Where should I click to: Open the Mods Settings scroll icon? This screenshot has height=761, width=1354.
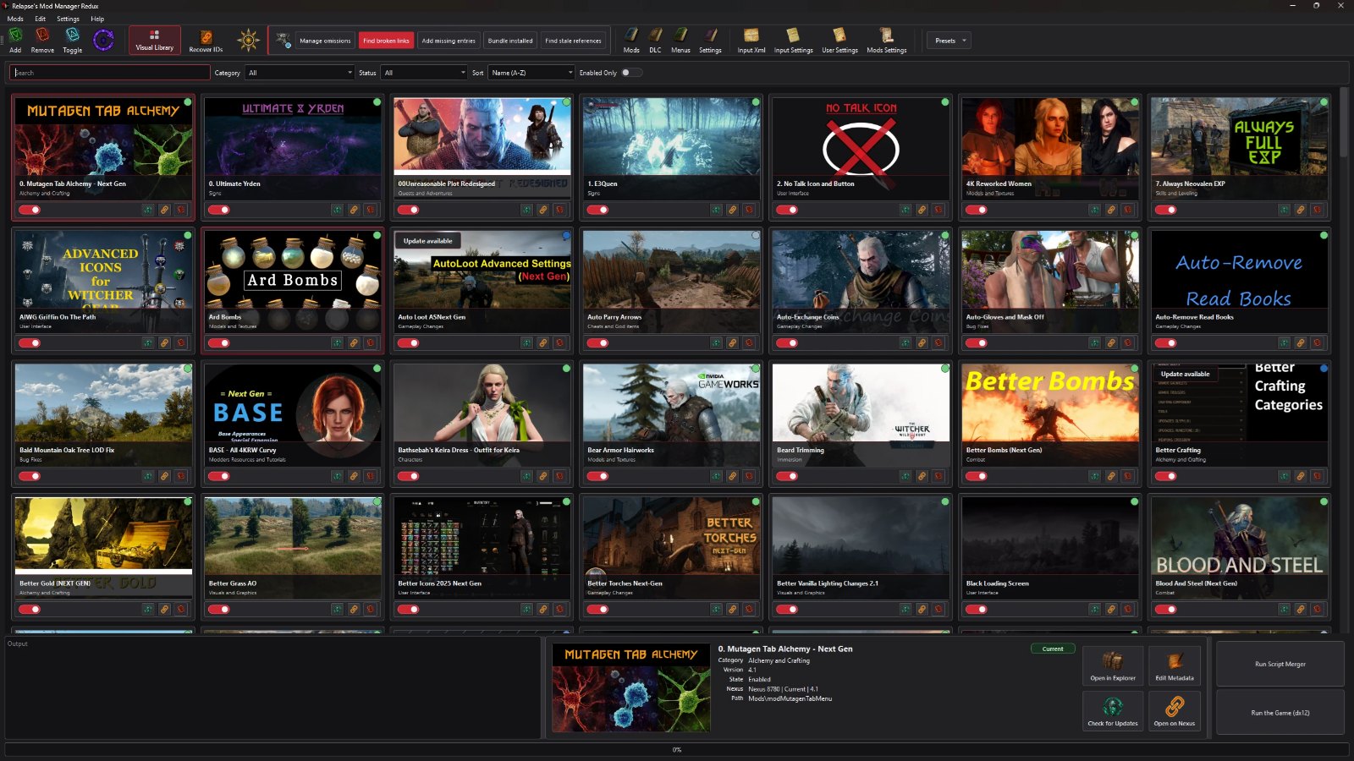tap(886, 40)
